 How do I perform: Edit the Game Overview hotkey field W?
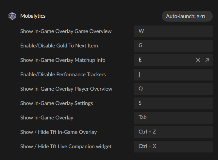click(x=173, y=31)
